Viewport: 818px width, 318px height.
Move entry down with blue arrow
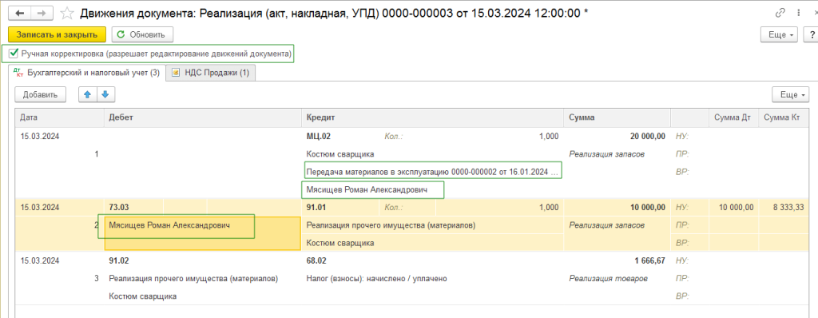click(105, 94)
